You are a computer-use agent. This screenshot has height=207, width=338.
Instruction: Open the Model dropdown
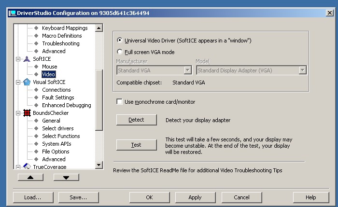click(302, 70)
